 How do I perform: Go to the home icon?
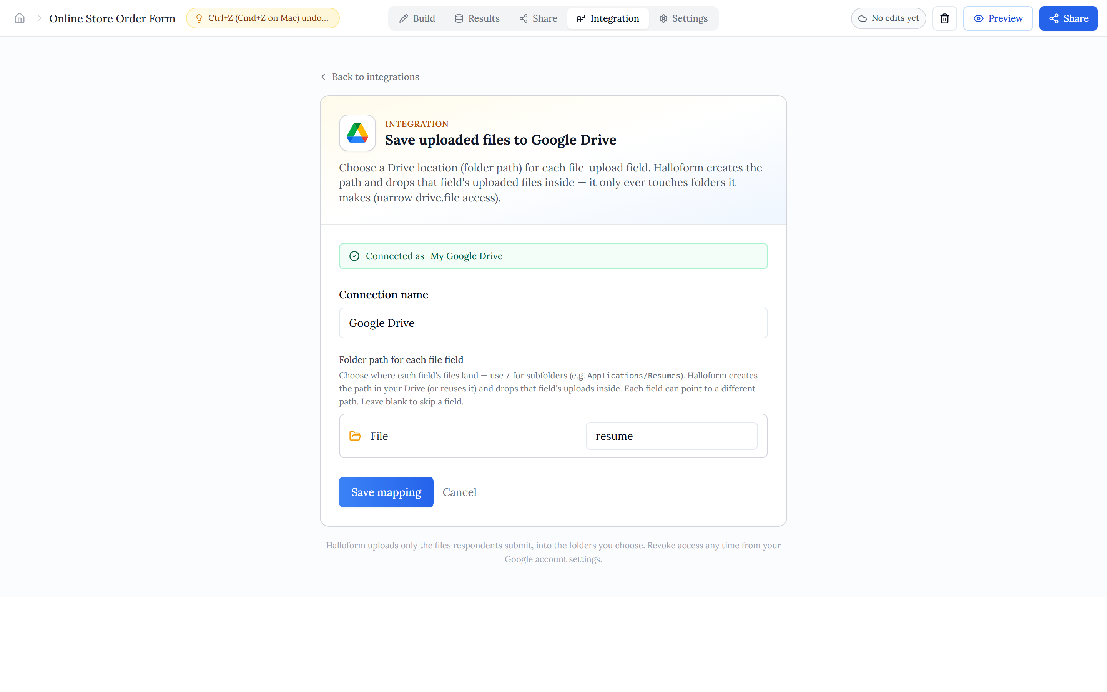click(19, 18)
